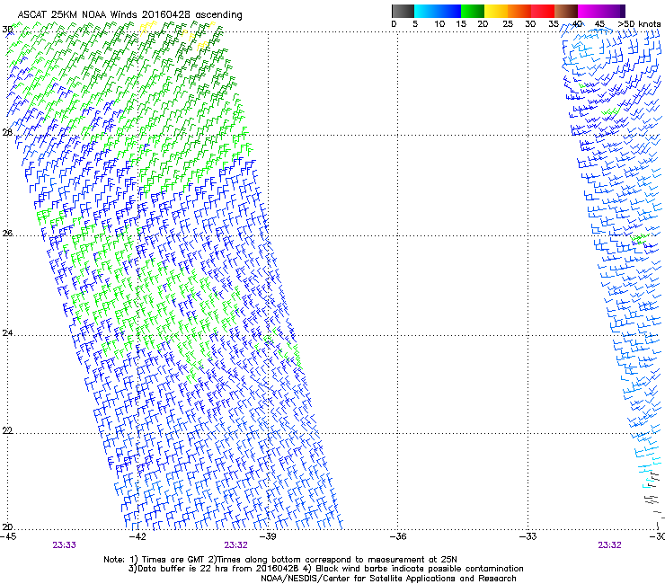665x584 pixels.
Task: Choose the yellow 20-25 knots legend swatch
Action: click(x=496, y=11)
